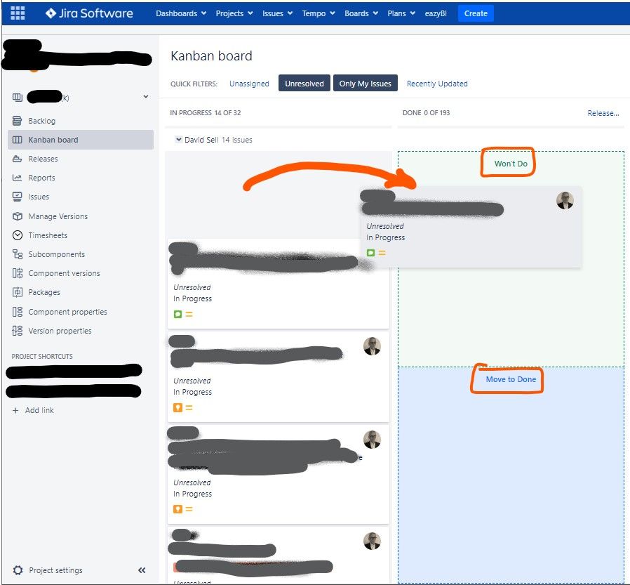Click the green story icon on dragged card
Image resolution: width=630 pixels, height=585 pixels.
click(370, 253)
